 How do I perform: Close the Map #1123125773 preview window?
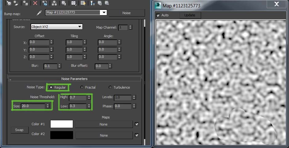pos(277,4)
